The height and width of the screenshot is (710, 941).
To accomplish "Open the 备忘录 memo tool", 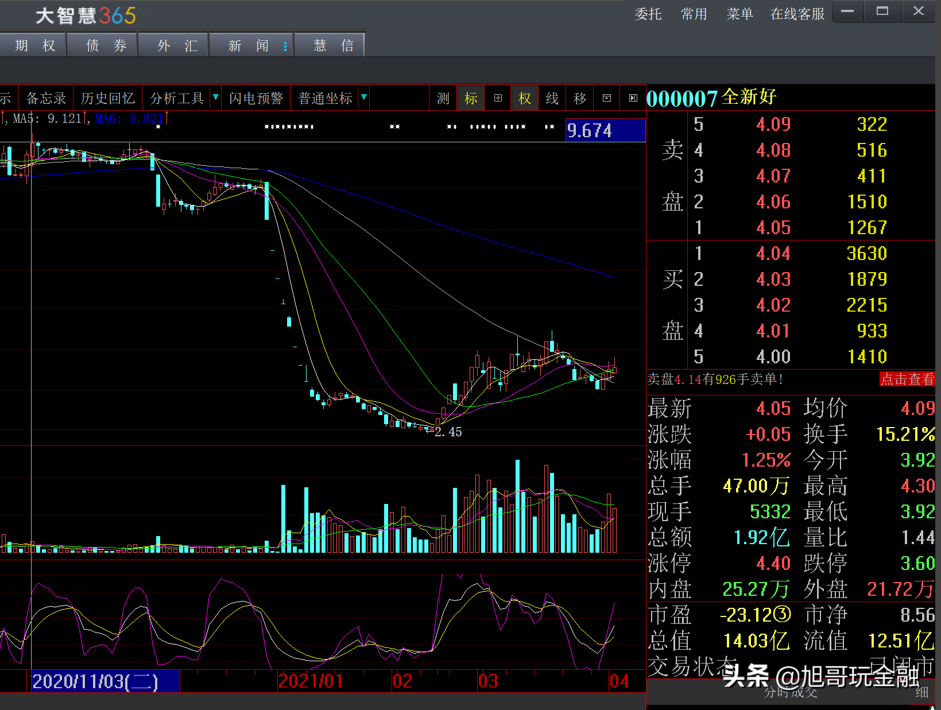I will [x=47, y=98].
